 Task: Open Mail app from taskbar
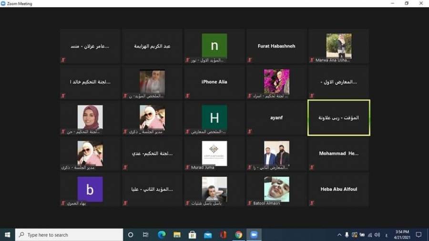pos(208,235)
